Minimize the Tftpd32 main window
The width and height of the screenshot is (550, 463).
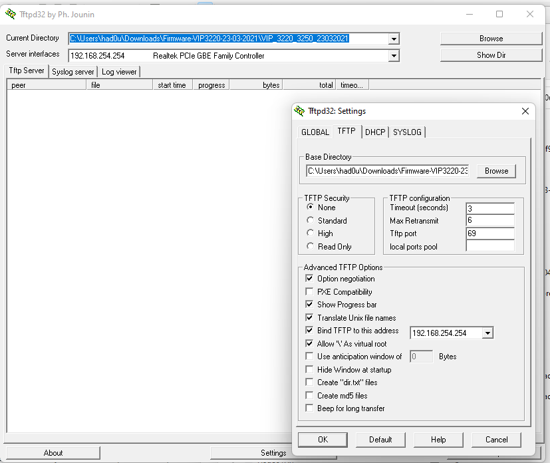(470, 15)
